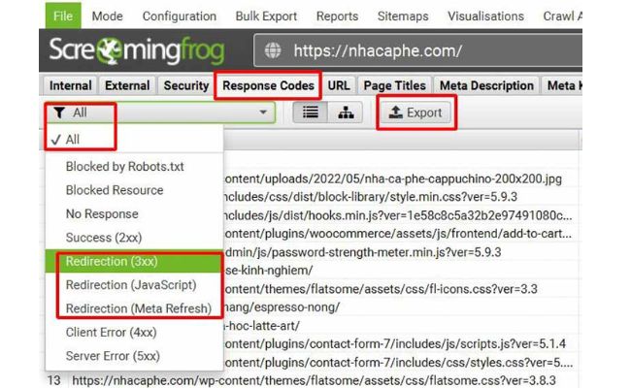Select Redirection (JavaScript) from list

coord(131,285)
